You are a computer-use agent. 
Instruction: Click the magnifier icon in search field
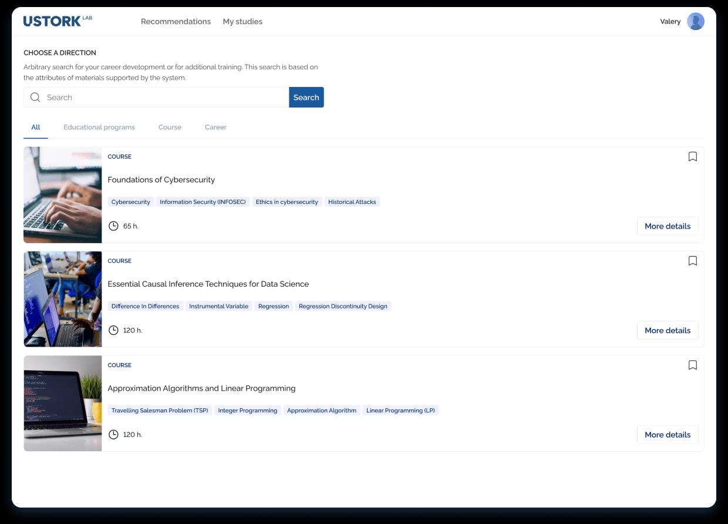click(x=35, y=98)
